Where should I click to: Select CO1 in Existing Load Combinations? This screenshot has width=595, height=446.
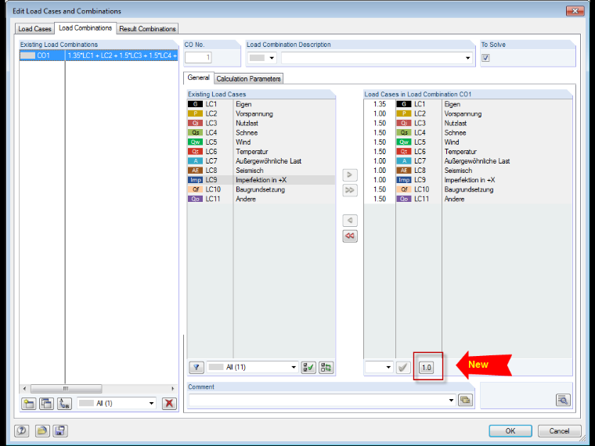[x=99, y=56]
